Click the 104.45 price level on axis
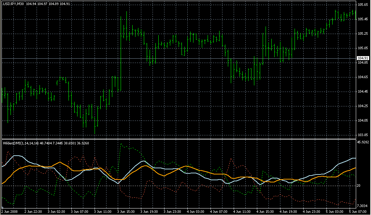371x215 pixels. coord(363,92)
